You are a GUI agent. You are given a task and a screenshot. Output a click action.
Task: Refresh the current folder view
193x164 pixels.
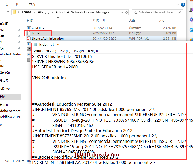click(x=127, y=12)
